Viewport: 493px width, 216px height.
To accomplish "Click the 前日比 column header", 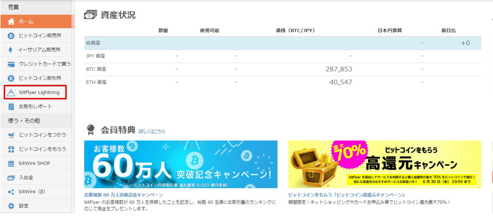I will (448, 31).
